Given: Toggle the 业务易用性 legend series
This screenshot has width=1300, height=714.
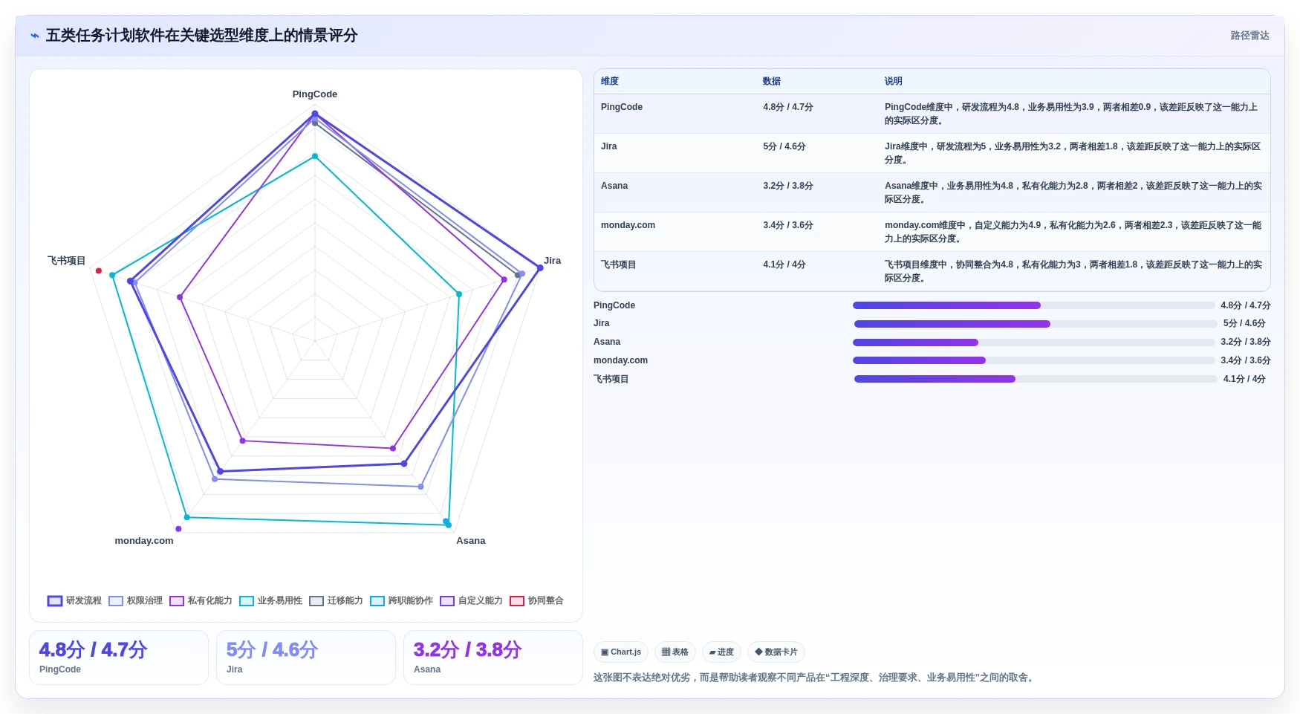Looking at the screenshot, I should coord(270,600).
